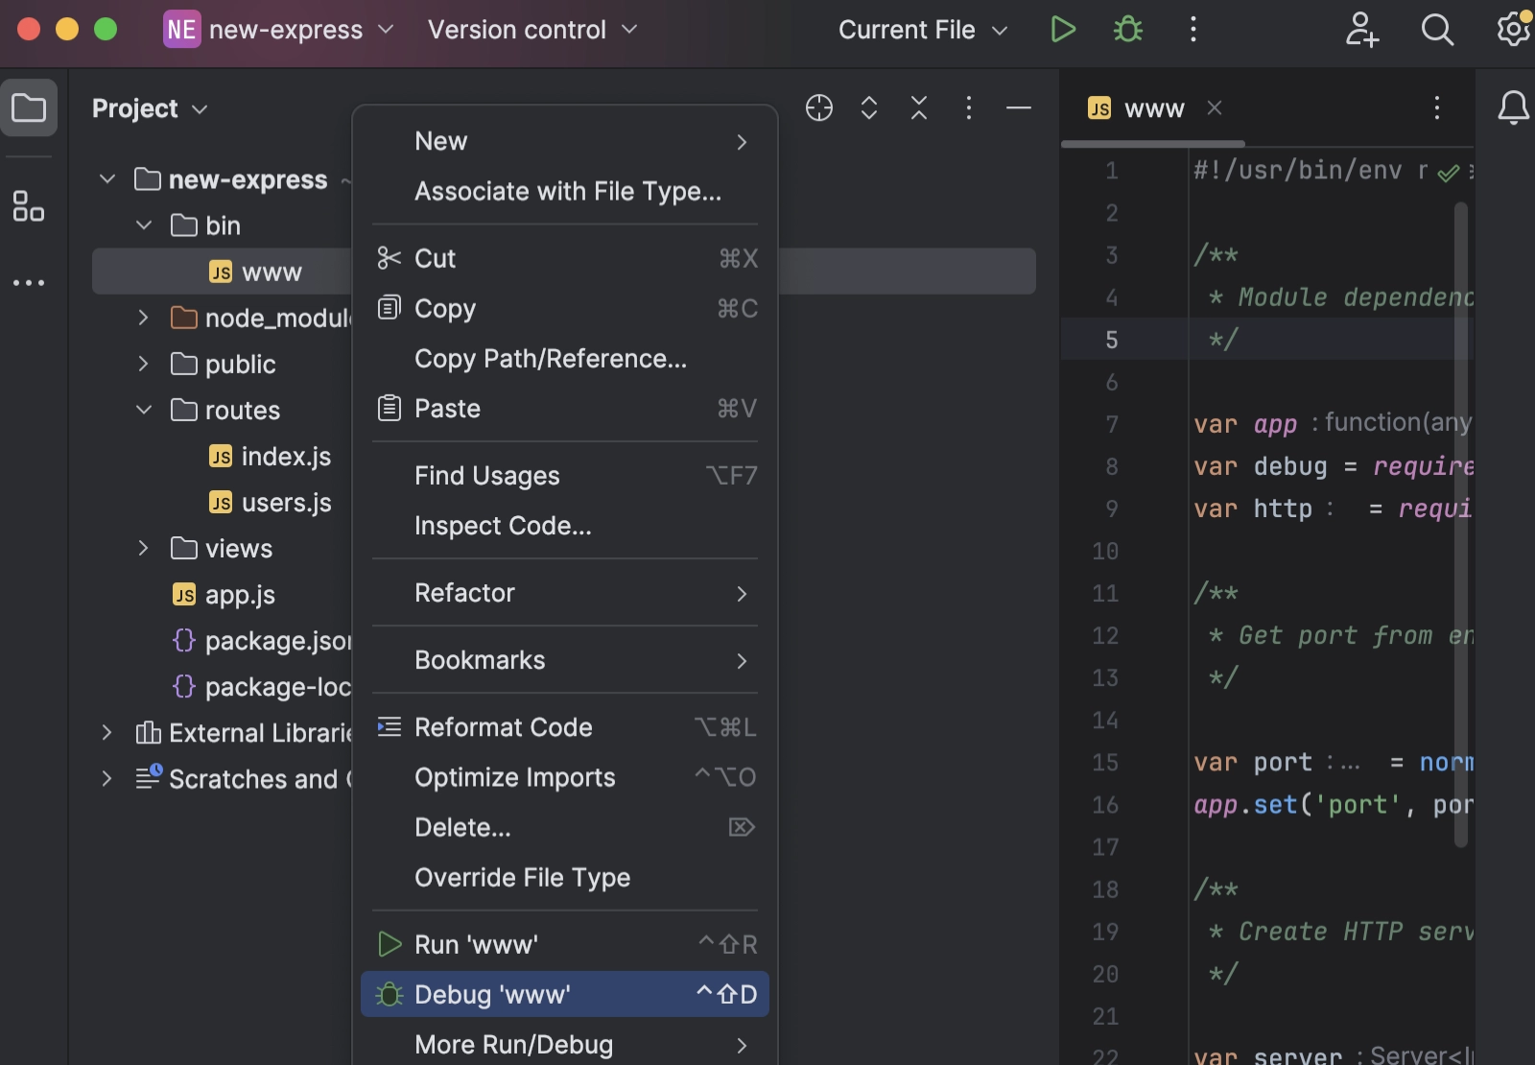
Task: Select app.js in the project tree
Action: point(224,595)
